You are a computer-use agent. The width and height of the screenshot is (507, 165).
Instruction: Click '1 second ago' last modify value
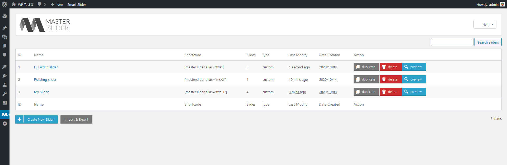[x=299, y=67]
